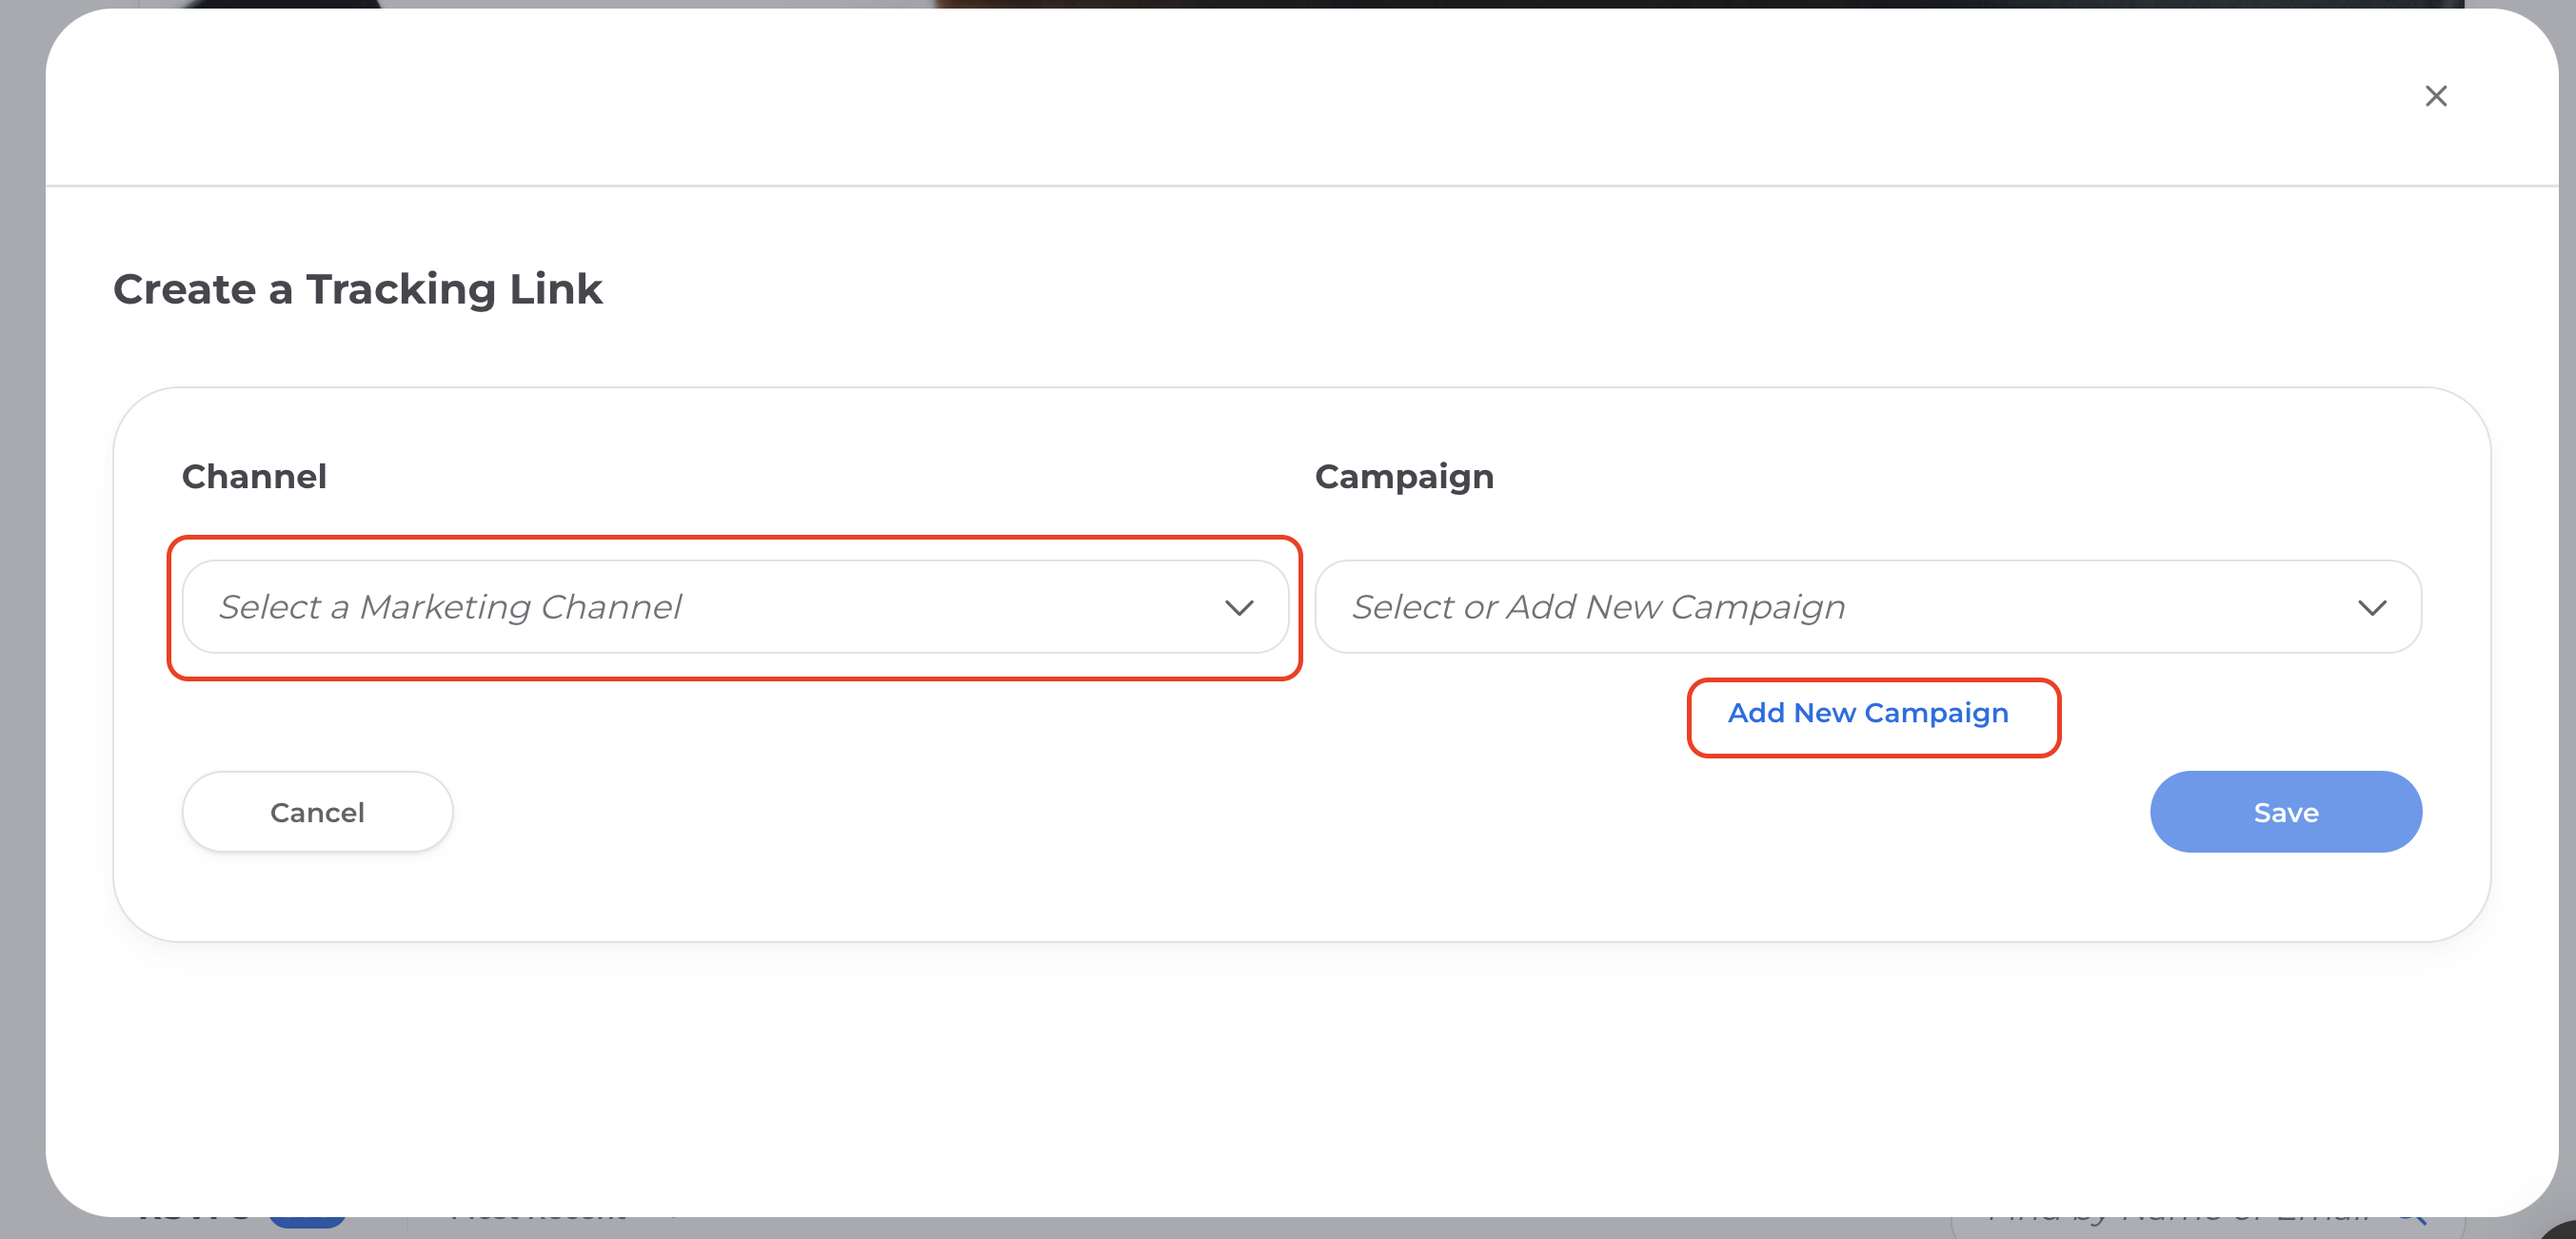Save the new tracking link

tap(2285, 812)
